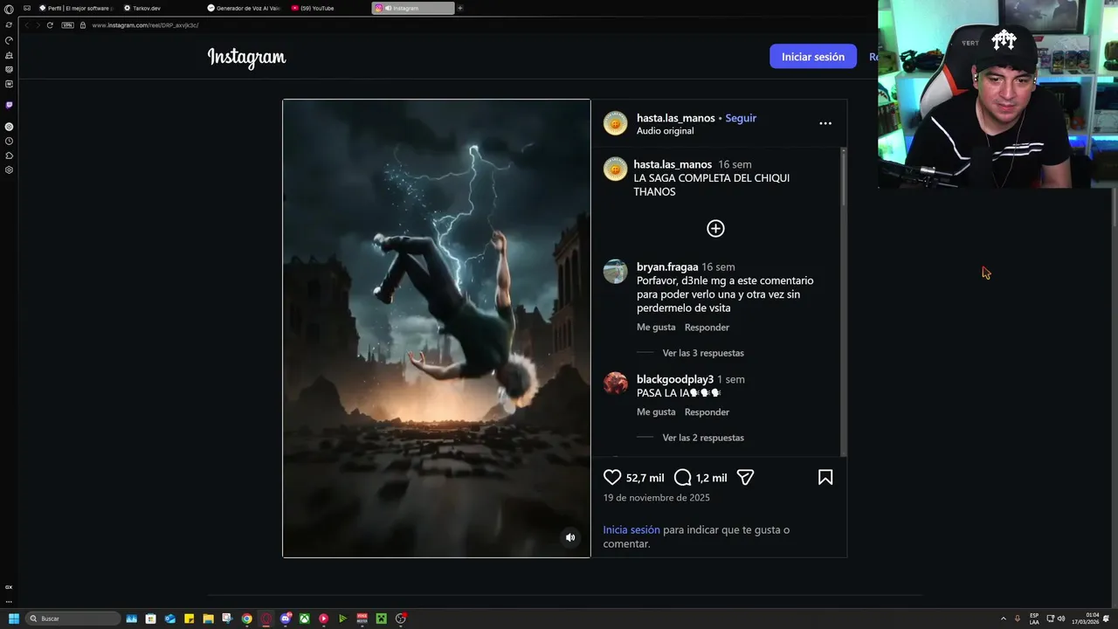
Task: Open hasta.las_manos profile picture in header
Action: click(615, 123)
